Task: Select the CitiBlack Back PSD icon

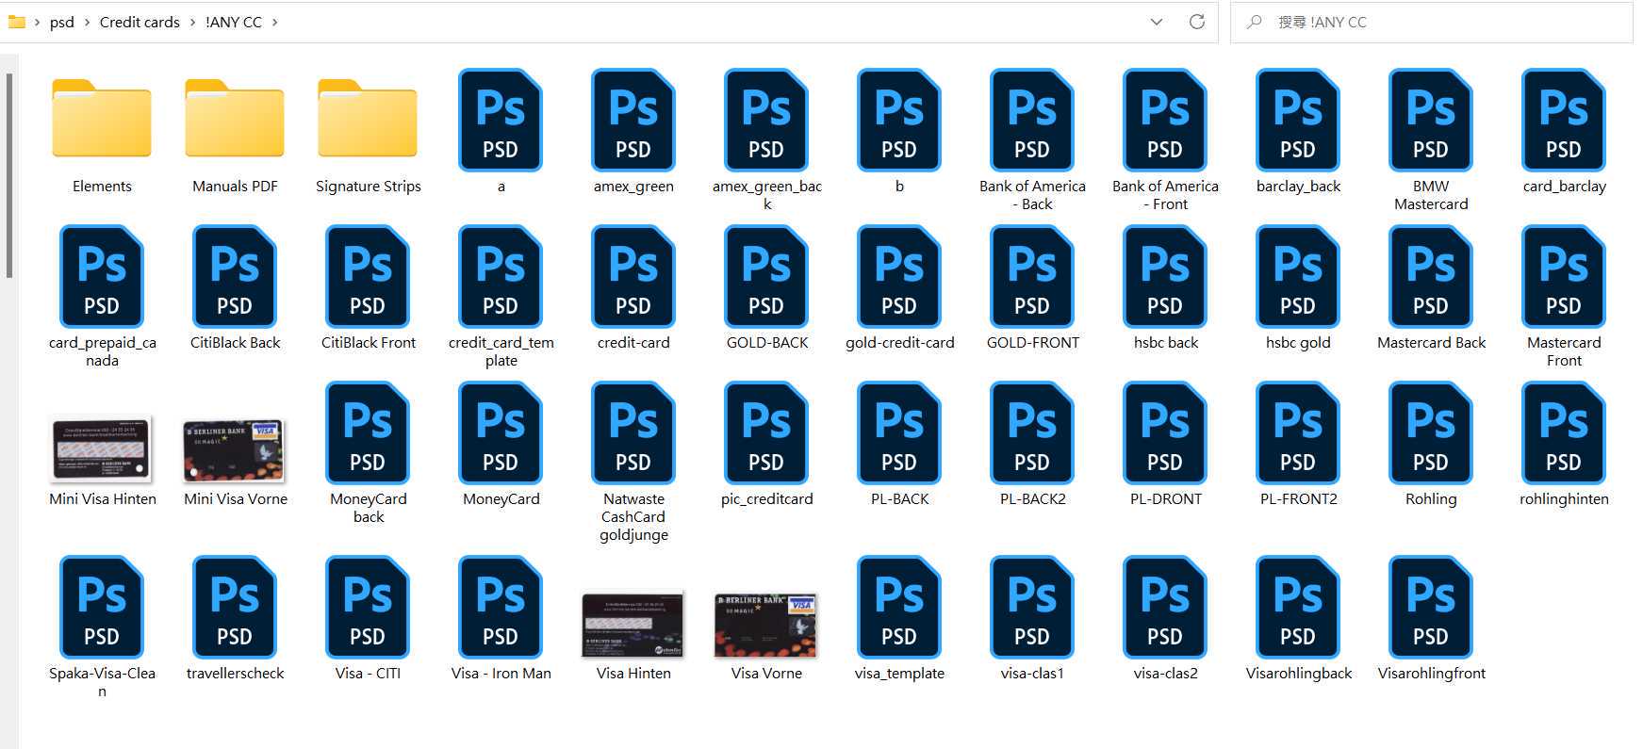Action: coord(235,276)
